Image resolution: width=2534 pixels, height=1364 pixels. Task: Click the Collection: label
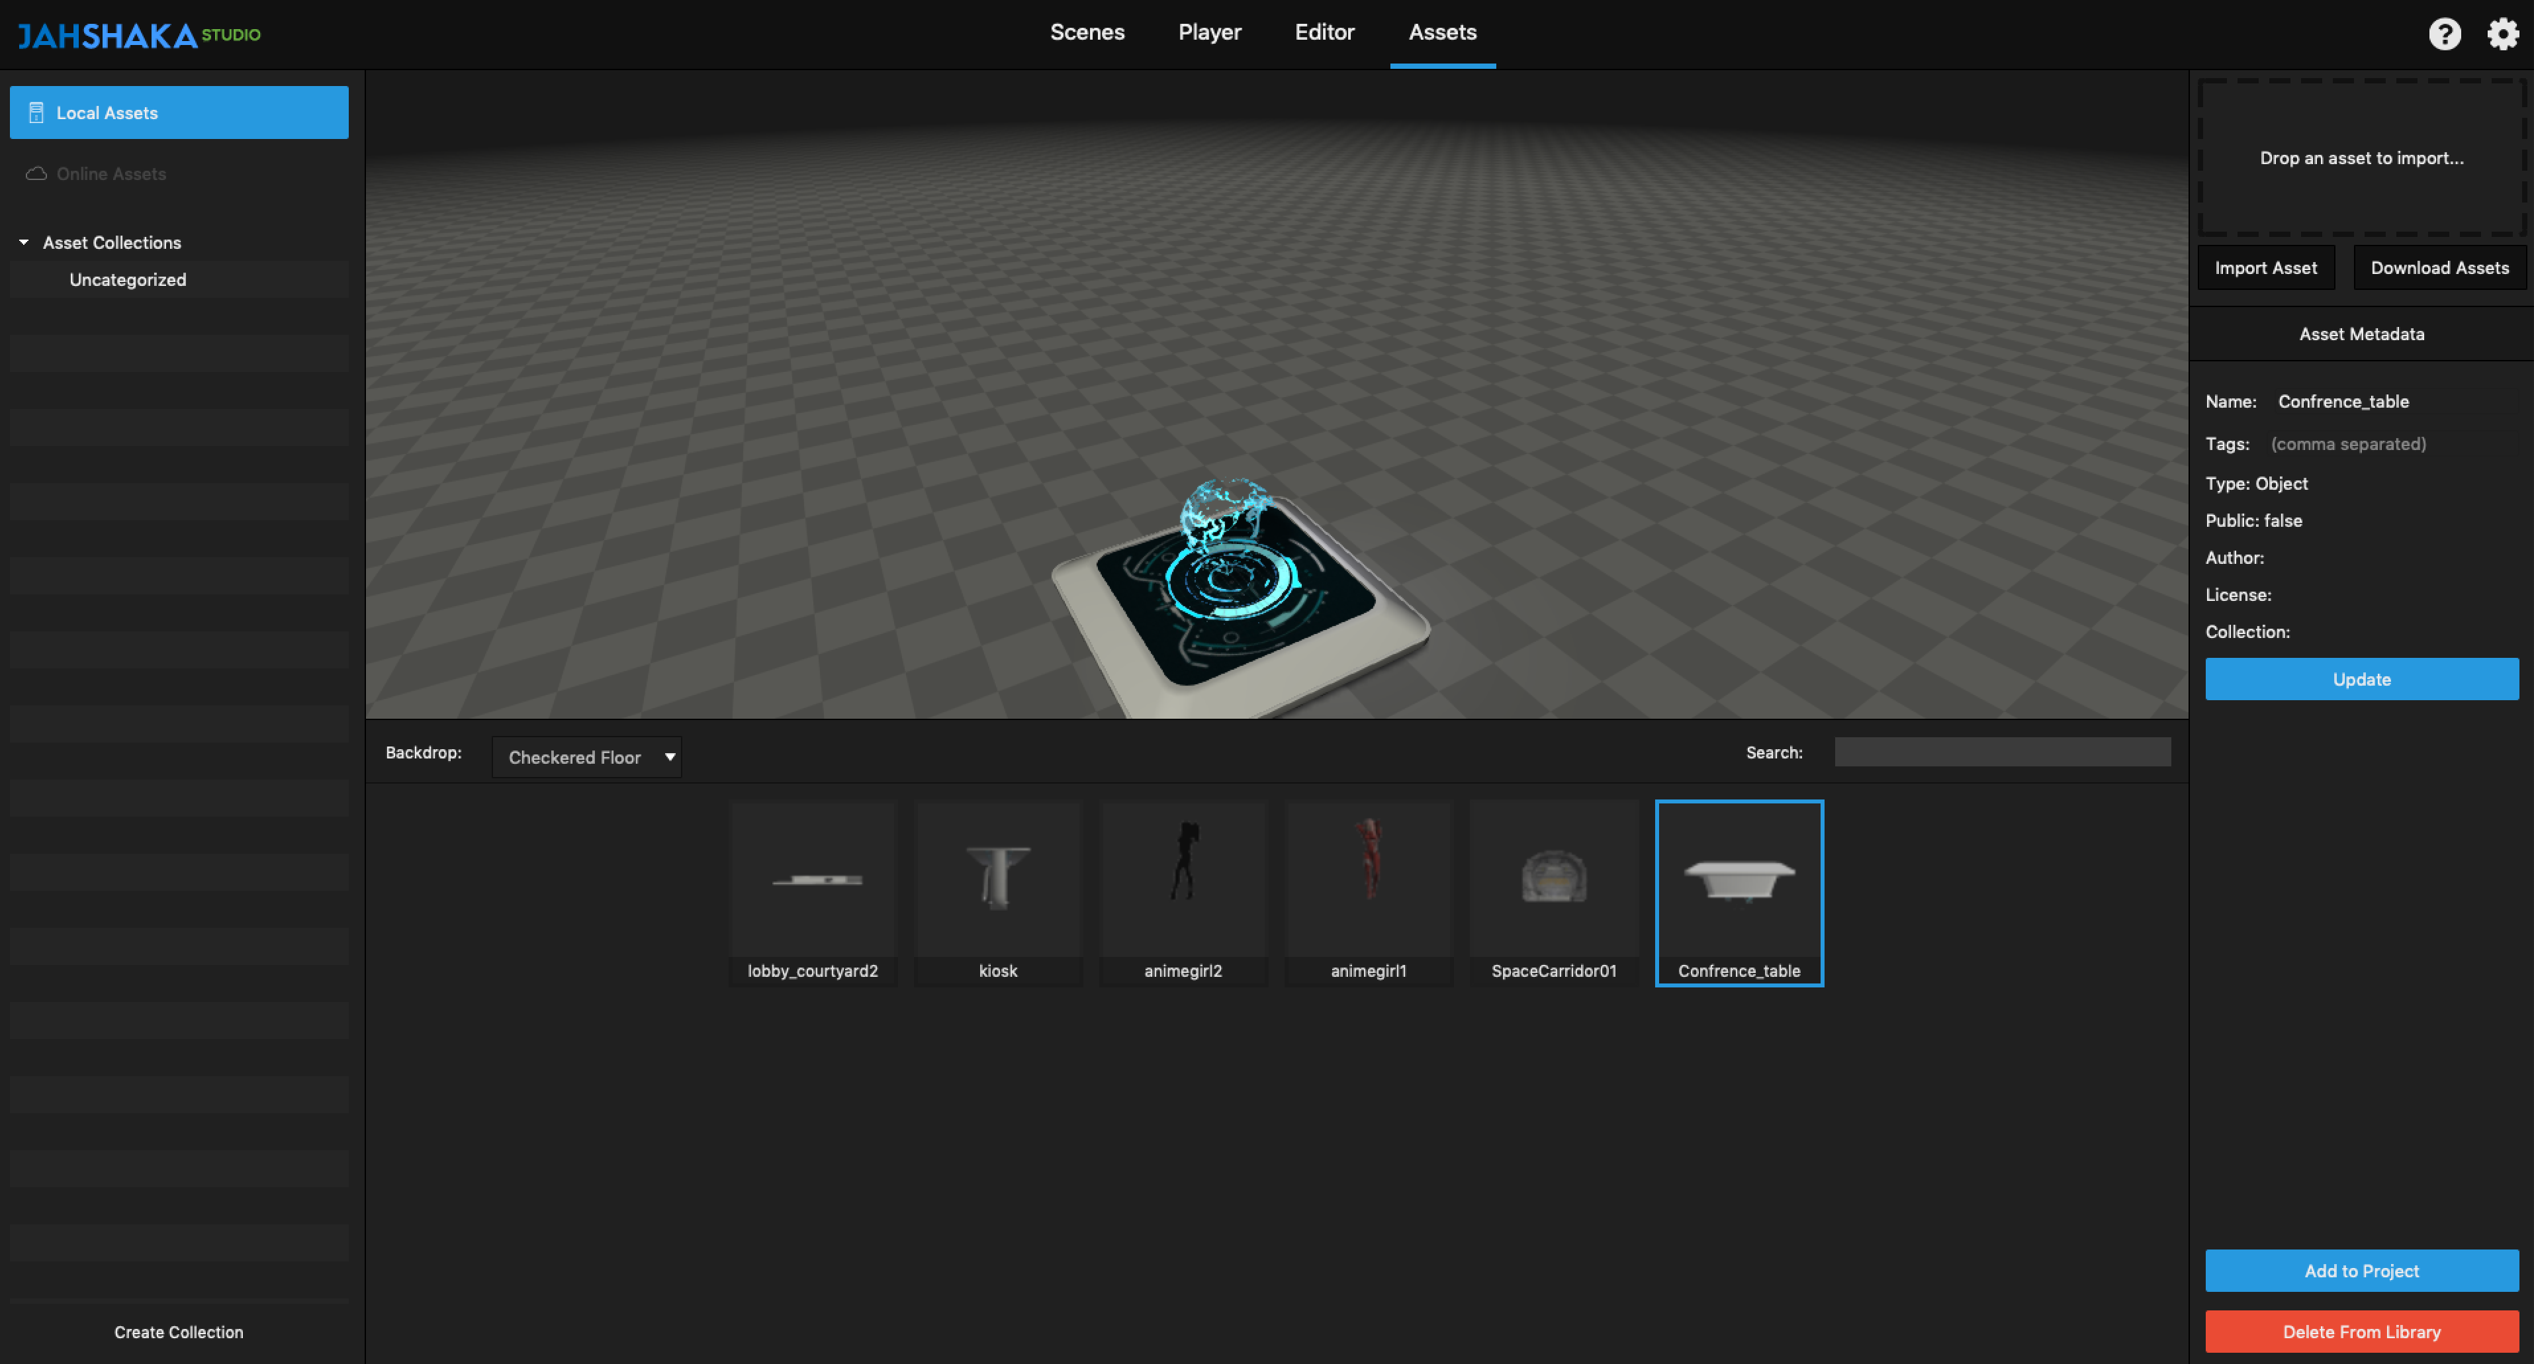point(2247,632)
